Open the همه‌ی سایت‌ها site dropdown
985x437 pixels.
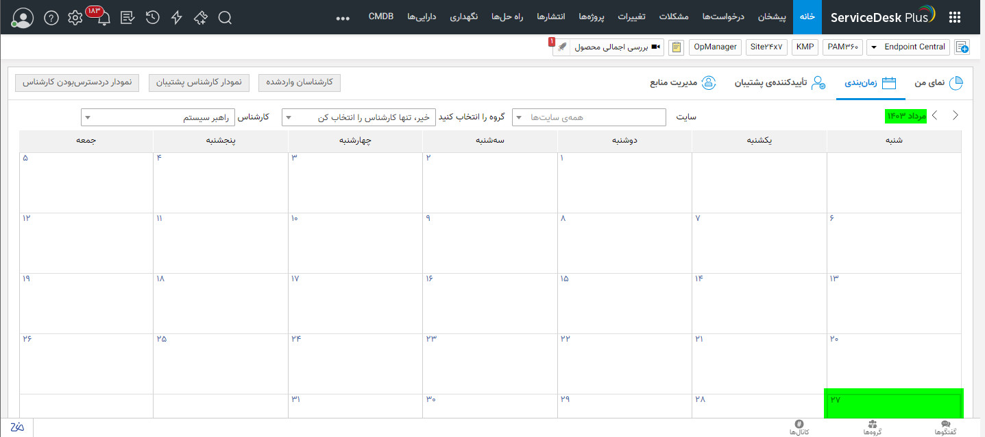[x=589, y=117]
